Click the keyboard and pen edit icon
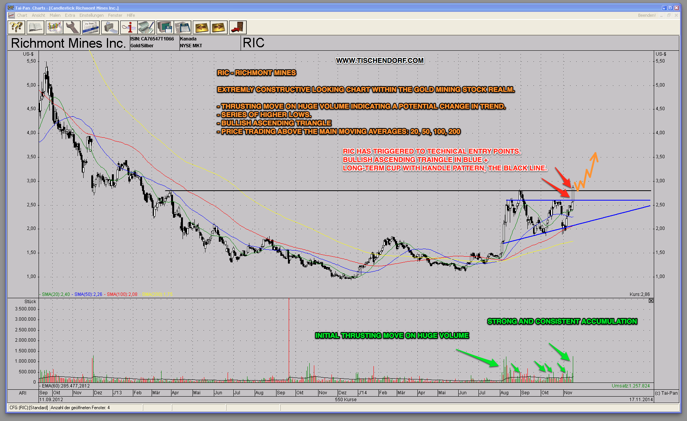The width and height of the screenshot is (687, 421). pos(146,27)
